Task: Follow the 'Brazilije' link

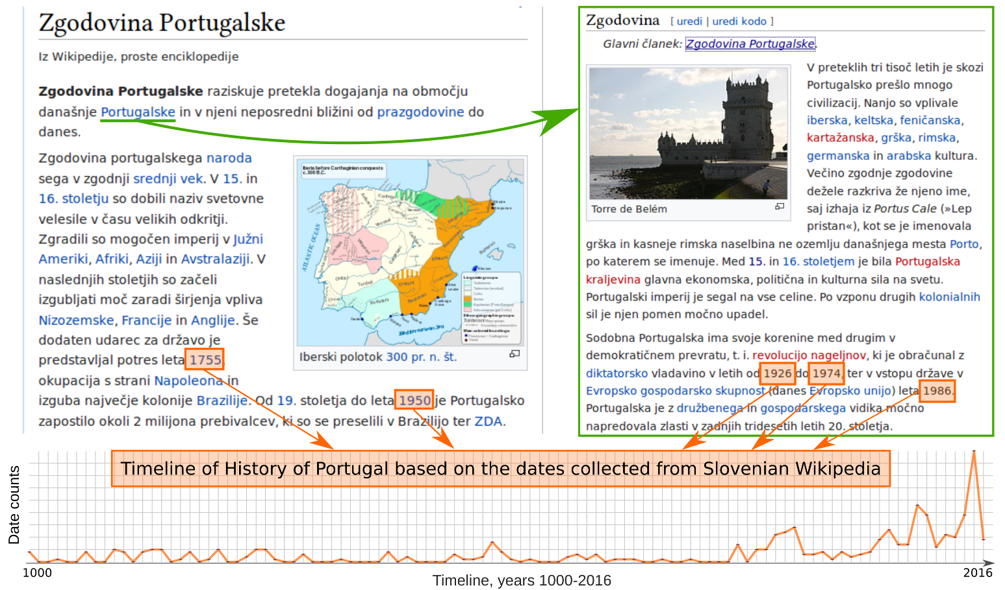Action: (x=222, y=400)
